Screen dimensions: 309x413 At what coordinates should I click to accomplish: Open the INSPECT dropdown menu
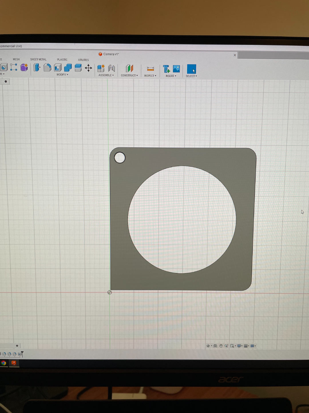coord(150,76)
